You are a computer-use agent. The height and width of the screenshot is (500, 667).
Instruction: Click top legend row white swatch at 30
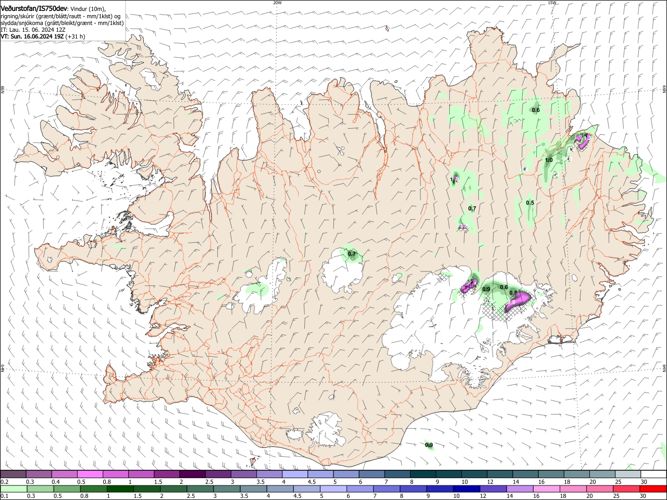[653, 474]
